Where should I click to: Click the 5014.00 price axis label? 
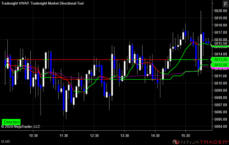pos(221,54)
